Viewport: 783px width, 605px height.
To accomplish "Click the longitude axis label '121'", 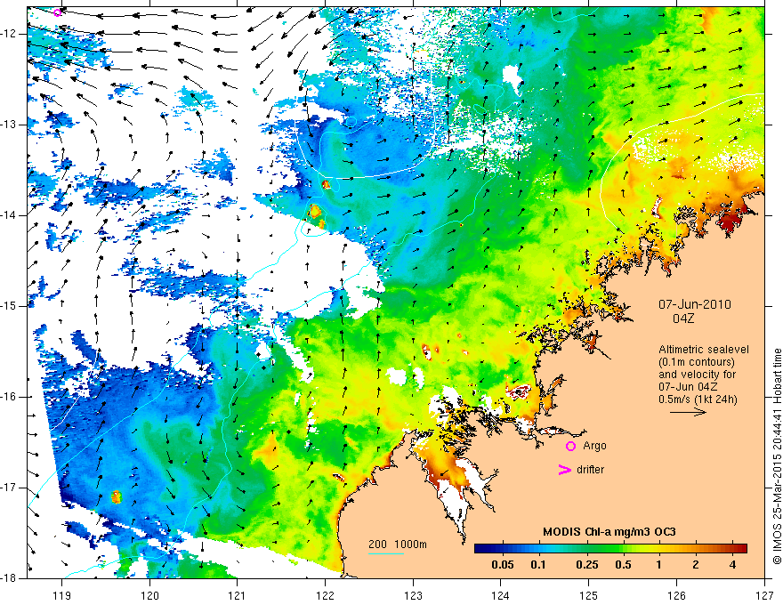I will 238,595.
